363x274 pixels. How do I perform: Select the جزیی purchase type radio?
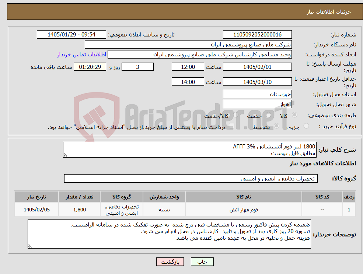coord(306,126)
